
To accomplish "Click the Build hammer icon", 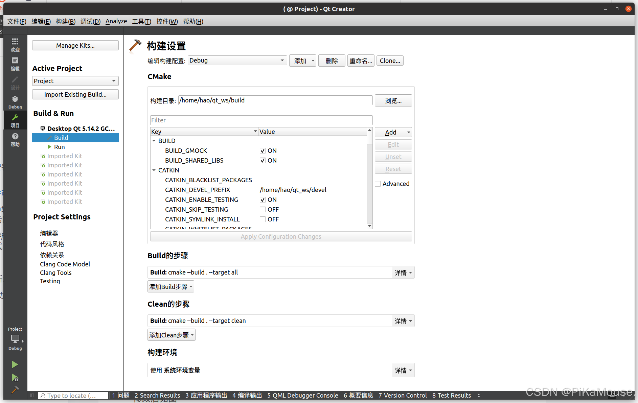I will click(x=15, y=390).
